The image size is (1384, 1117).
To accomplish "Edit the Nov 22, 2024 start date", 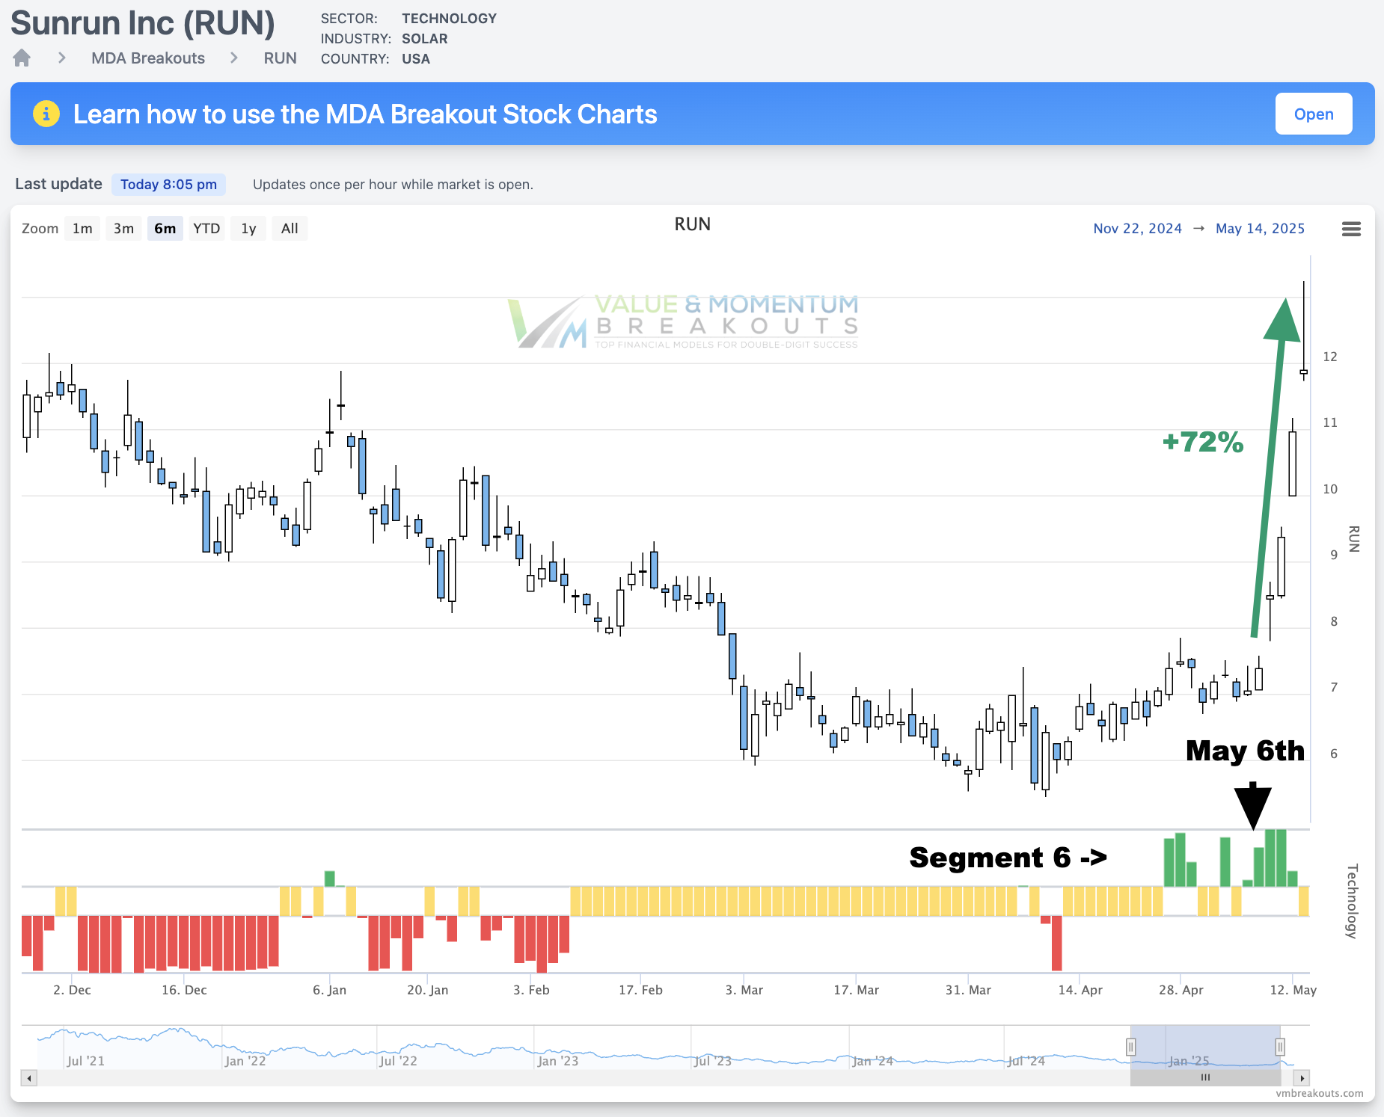I will pos(1137,229).
